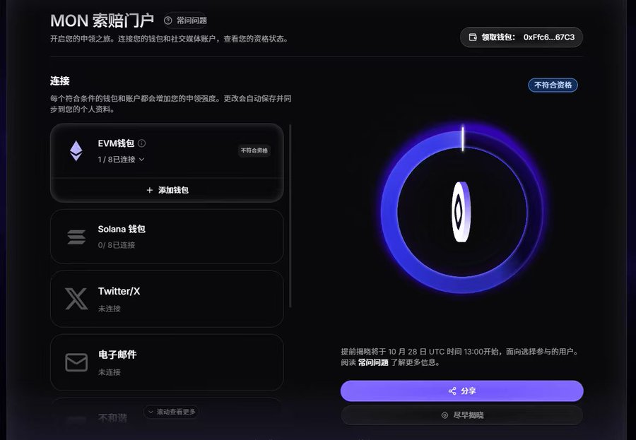Click the 添加钱包 button
Viewport: 636px width, 440px height.
(167, 190)
